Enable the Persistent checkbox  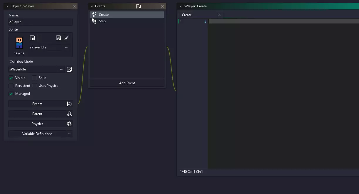(x=11, y=86)
